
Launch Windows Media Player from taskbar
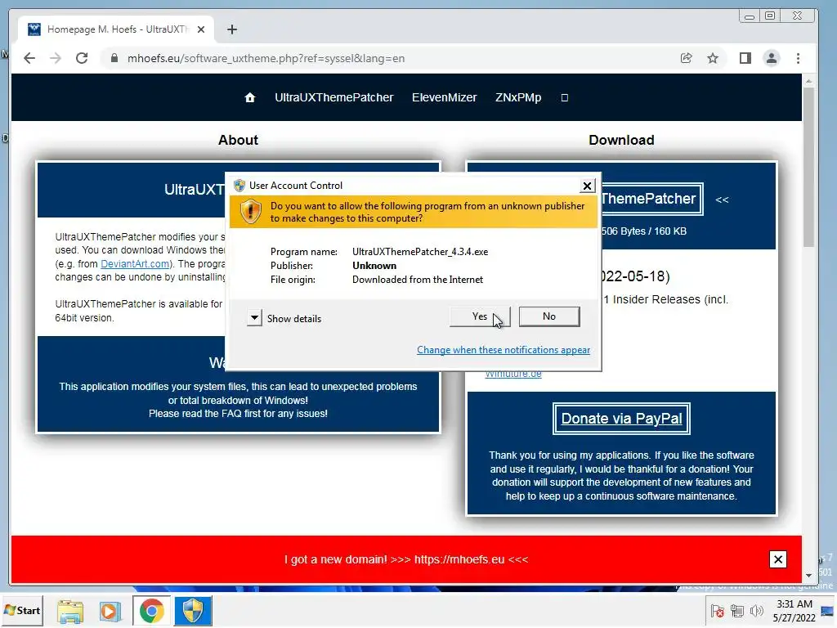[110, 611]
